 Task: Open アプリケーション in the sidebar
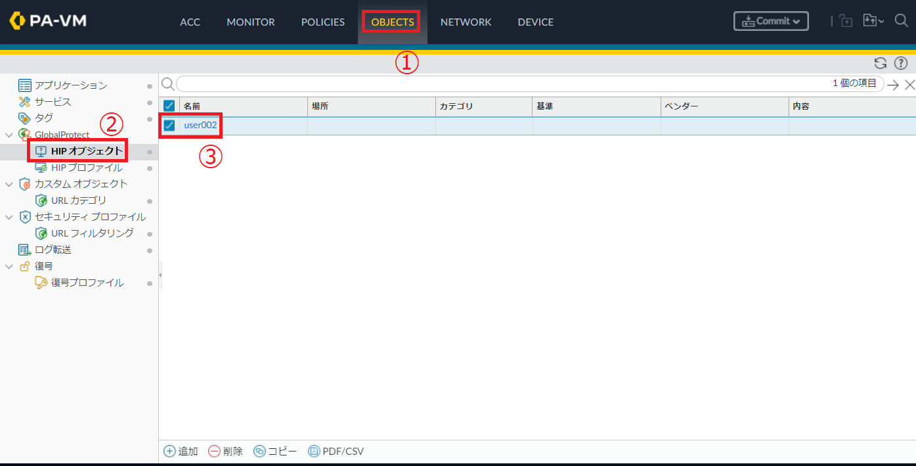point(70,85)
